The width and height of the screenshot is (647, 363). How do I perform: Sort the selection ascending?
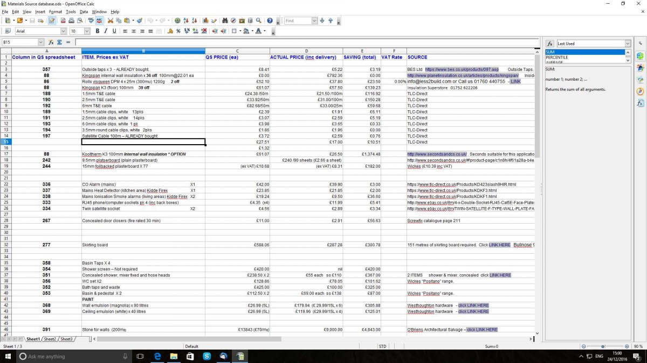click(186, 20)
